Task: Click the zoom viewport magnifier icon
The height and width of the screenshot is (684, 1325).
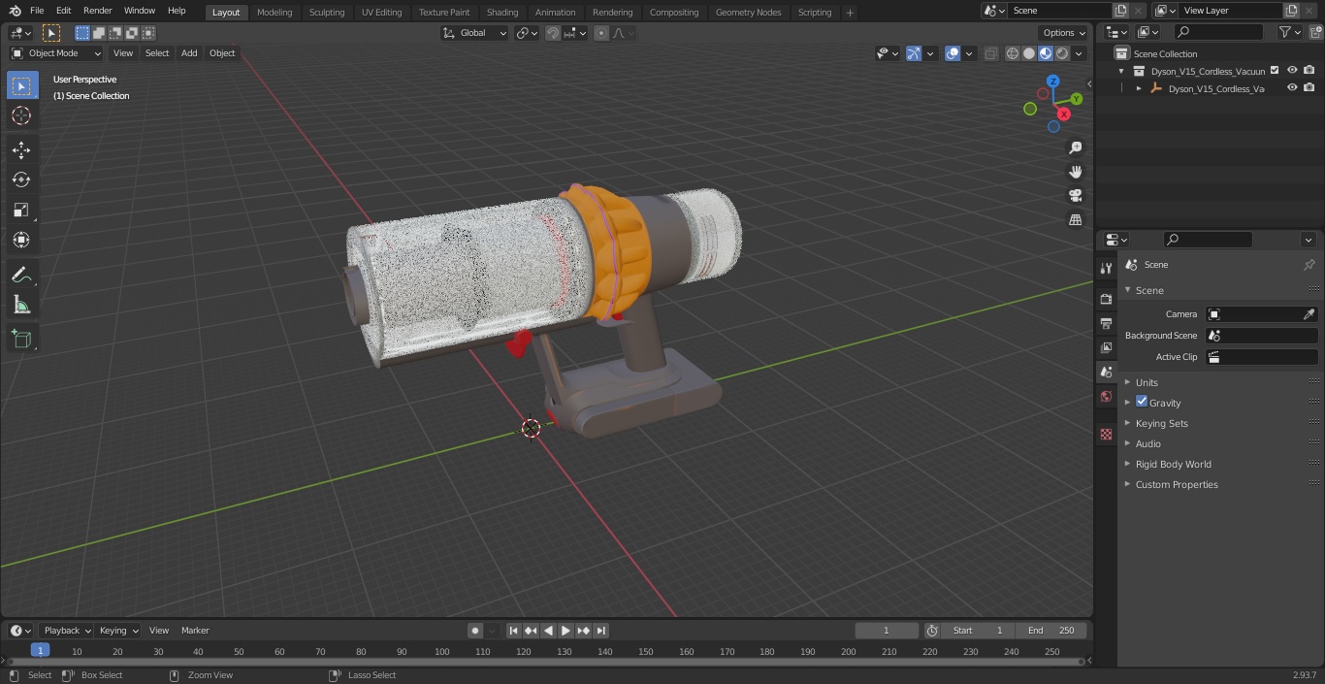Action: click(1075, 147)
